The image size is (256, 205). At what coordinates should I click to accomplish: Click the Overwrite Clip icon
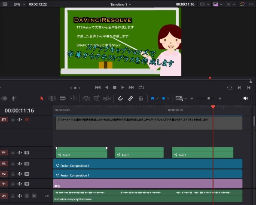(x=97, y=98)
